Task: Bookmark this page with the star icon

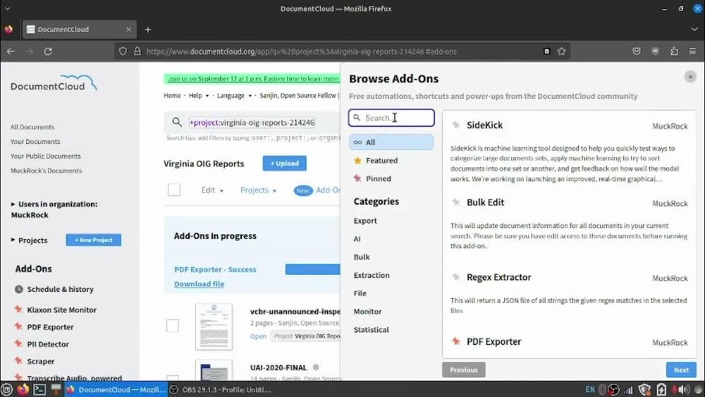Action: point(562,51)
